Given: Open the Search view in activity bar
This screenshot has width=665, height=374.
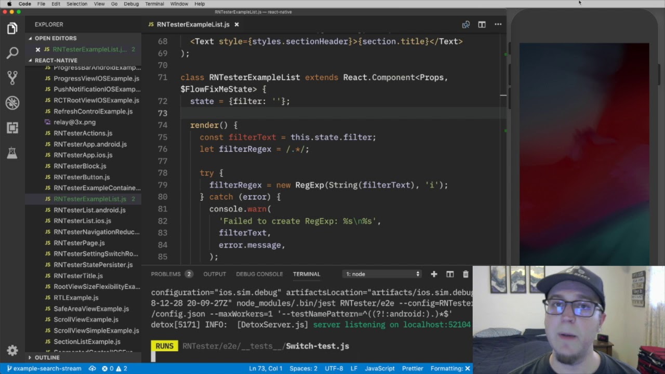Looking at the screenshot, I should point(12,53).
